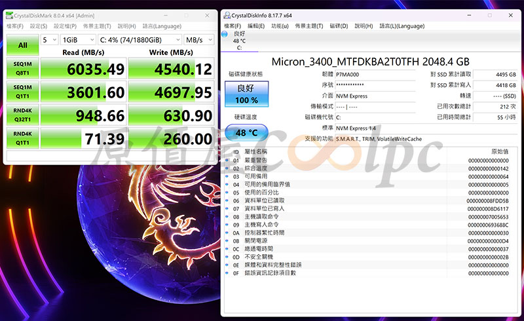
Task: Open CrystalDiskInfo 磁碟(D) menu
Action: pos(339,26)
